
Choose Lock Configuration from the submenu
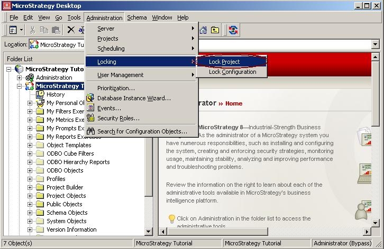pos(232,72)
